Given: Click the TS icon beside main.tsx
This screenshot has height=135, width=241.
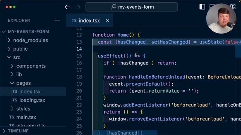Looking at the screenshot, I should (12, 117).
